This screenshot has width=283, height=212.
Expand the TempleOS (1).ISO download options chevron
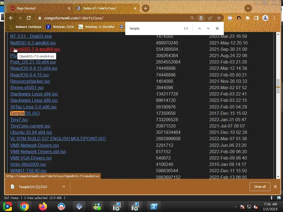click(64, 187)
